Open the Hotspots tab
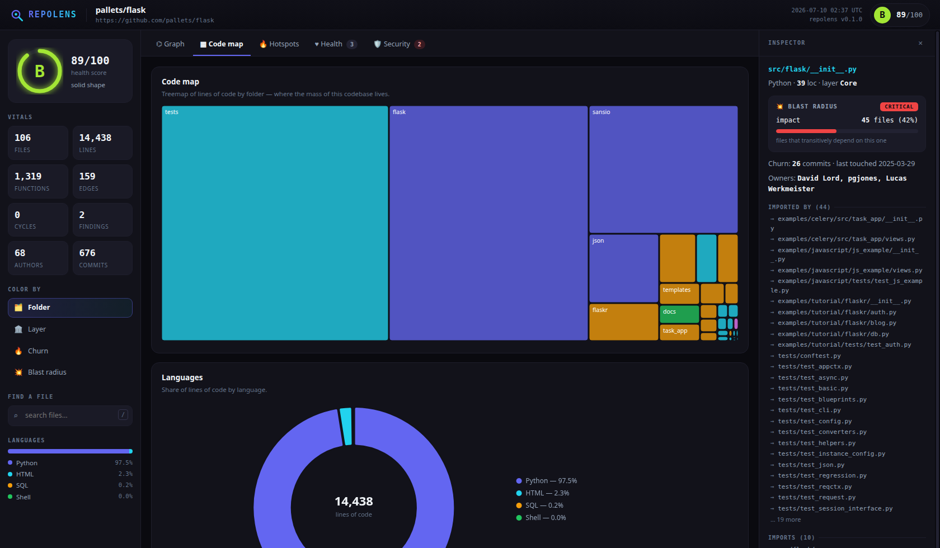 point(279,44)
